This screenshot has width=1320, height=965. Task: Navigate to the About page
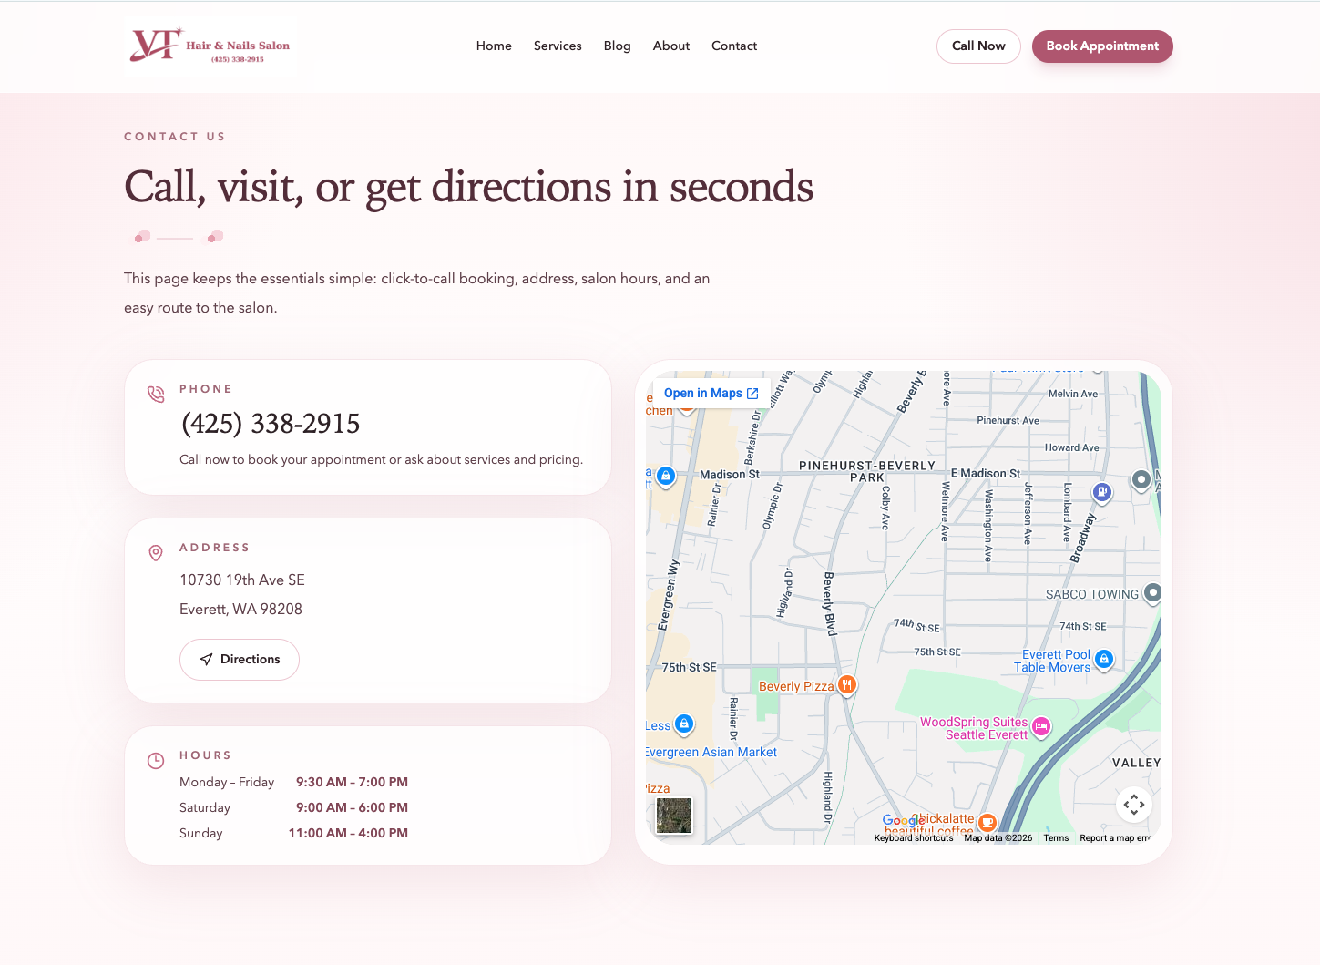[671, 46]
